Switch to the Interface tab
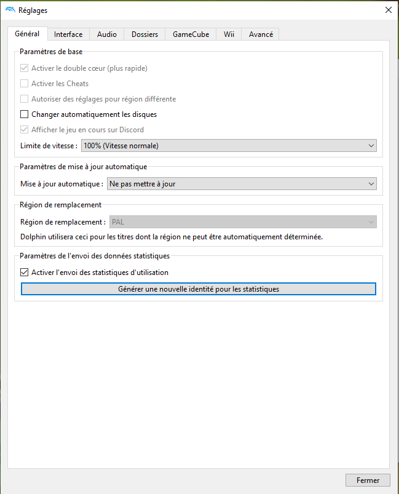Image resolution: width=399 pixels, height=494 pixels. 68,34
